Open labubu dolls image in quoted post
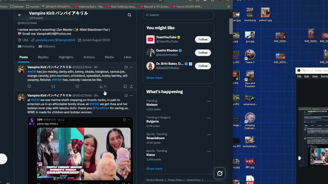 click(x=107, y=154)
